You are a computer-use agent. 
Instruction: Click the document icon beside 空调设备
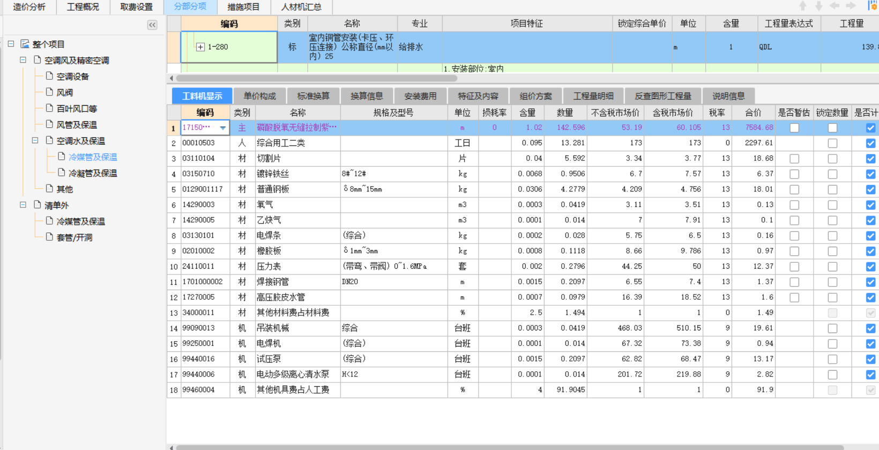pos(50,76)
